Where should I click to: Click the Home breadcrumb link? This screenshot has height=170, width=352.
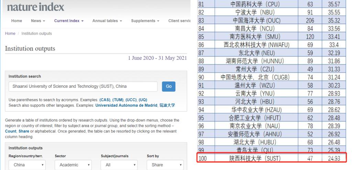[x=10, y=34]
